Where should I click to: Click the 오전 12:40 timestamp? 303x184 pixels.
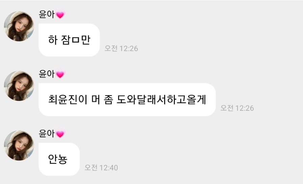(x=101, y=167)
